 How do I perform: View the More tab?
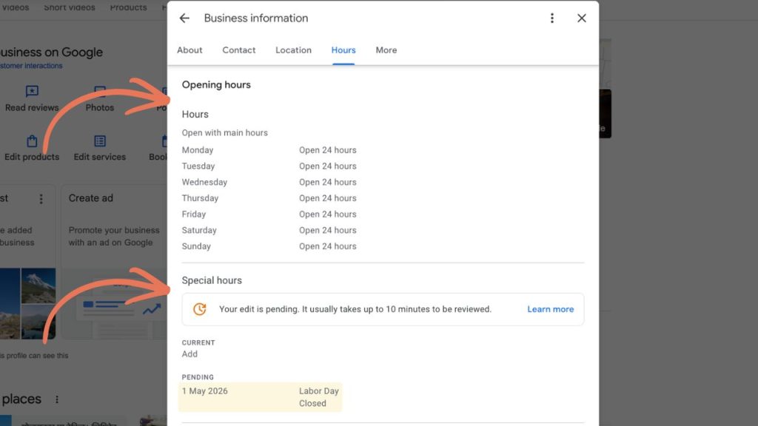[386, 50]
